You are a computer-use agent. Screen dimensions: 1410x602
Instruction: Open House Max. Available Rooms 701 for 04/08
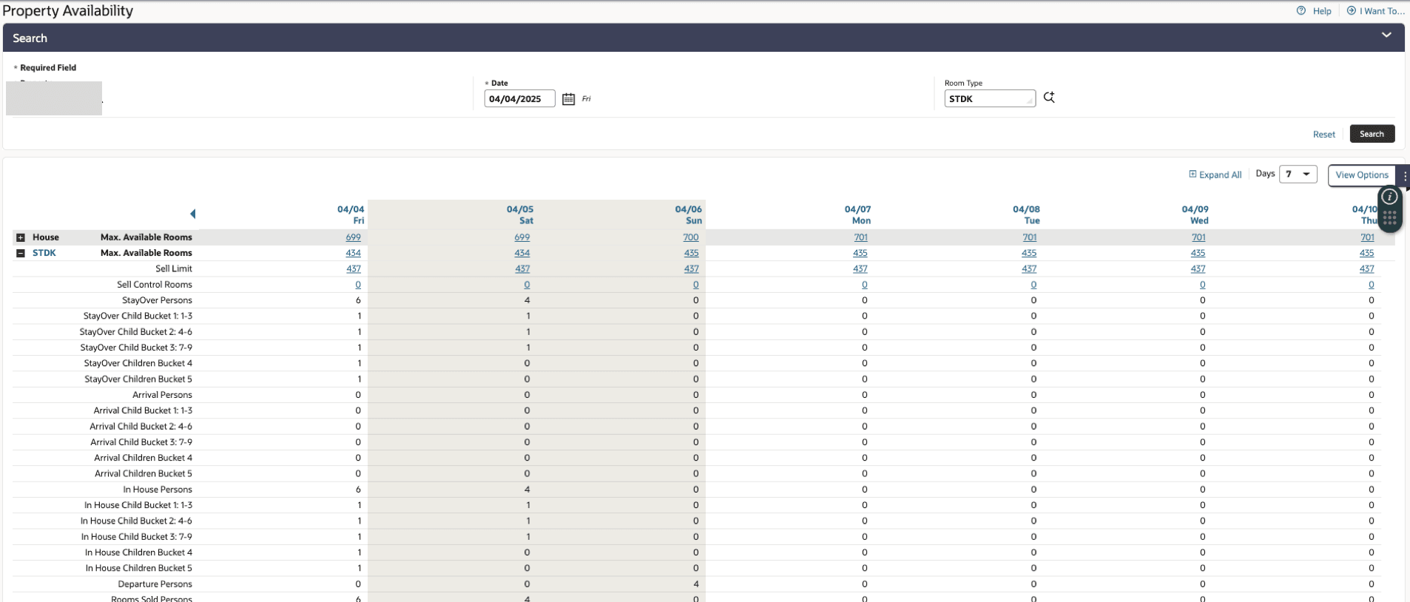click(x=1030, y=237)
